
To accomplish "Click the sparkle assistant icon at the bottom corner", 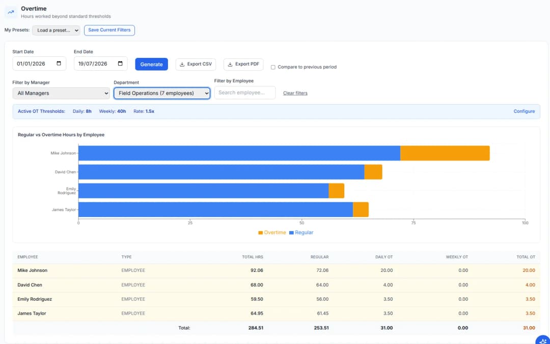I will coord(543,341).
